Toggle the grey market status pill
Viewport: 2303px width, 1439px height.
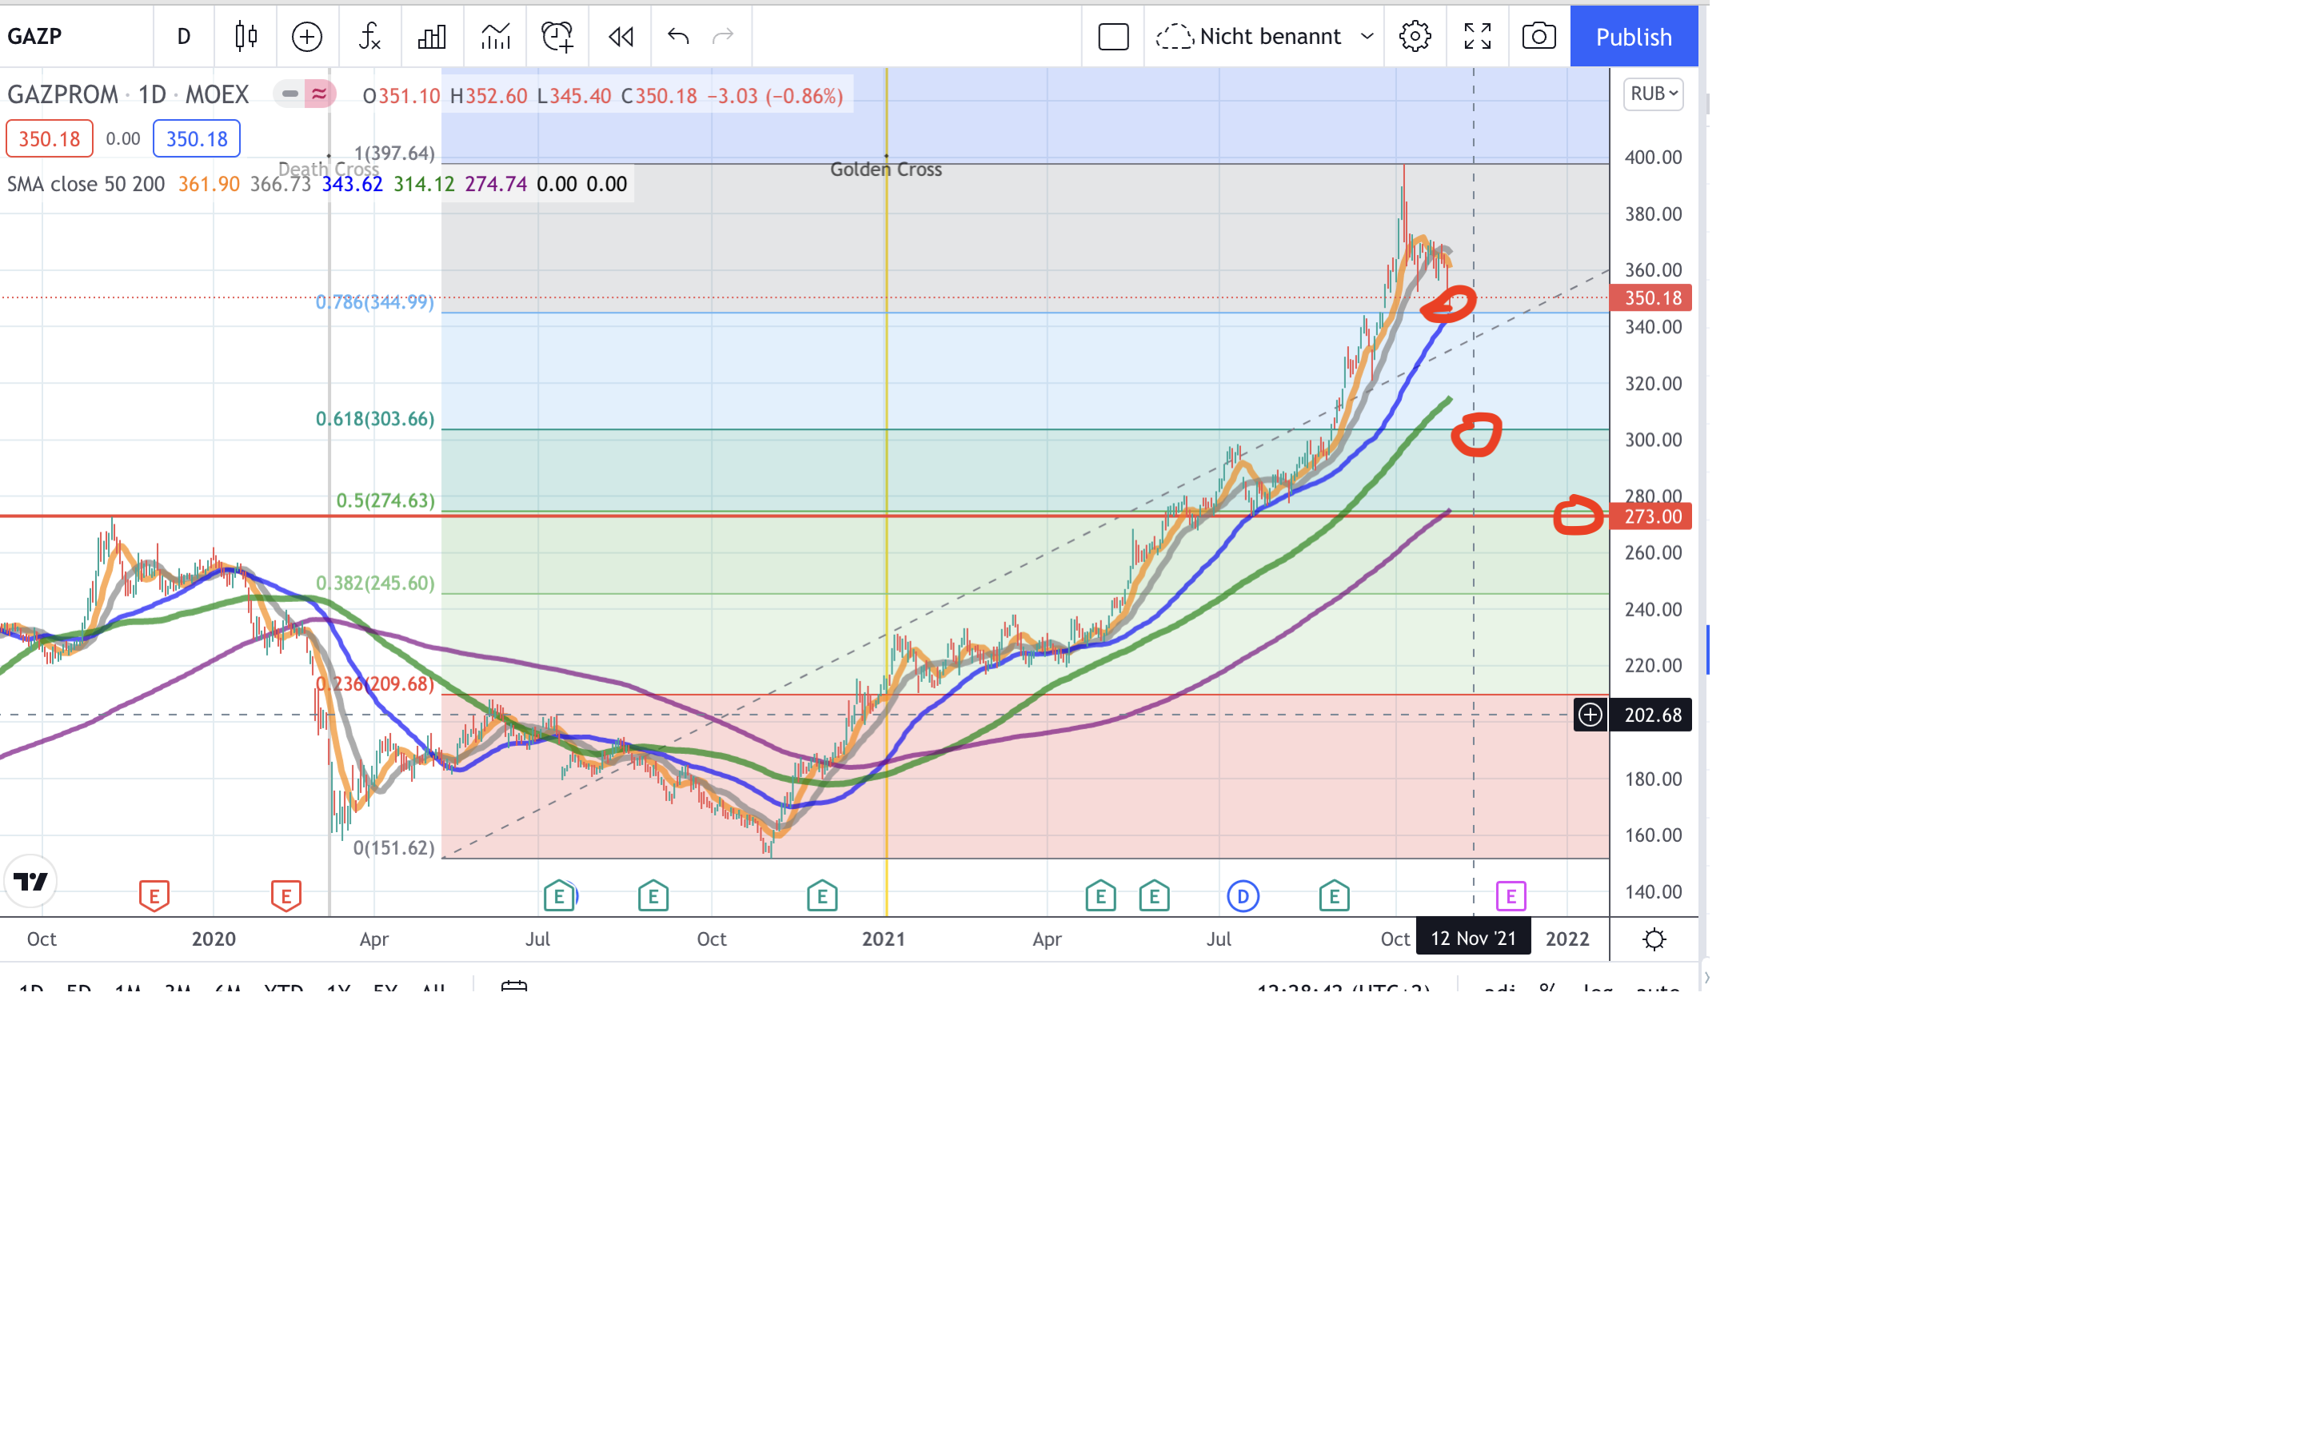289,94
